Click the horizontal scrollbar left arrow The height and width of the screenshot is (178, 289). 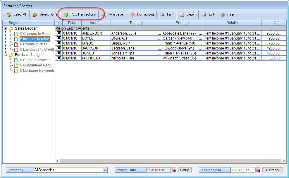pyautogui.click(x=58, y=161)
